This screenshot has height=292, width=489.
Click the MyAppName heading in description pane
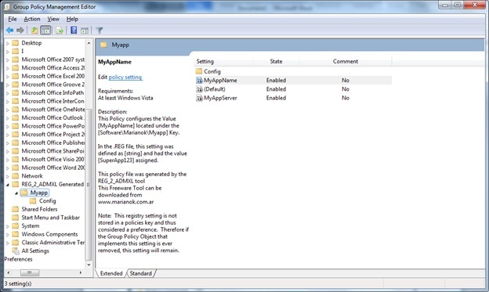click(114, 62)
